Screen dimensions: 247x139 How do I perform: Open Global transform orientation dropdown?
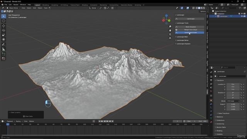93,8
